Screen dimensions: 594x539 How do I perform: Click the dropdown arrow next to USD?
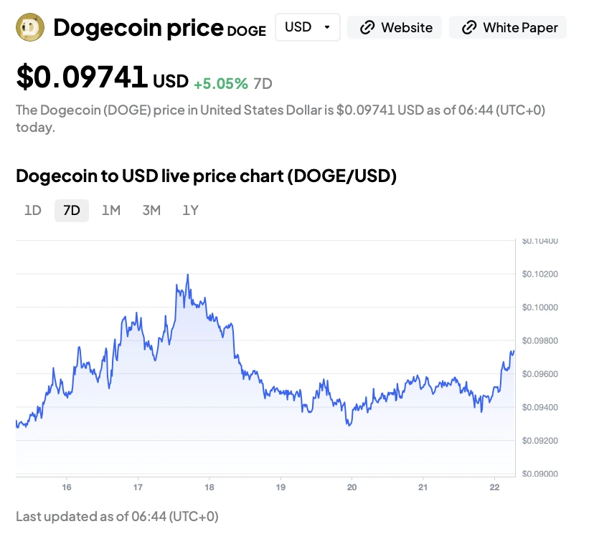coord(327,27)
